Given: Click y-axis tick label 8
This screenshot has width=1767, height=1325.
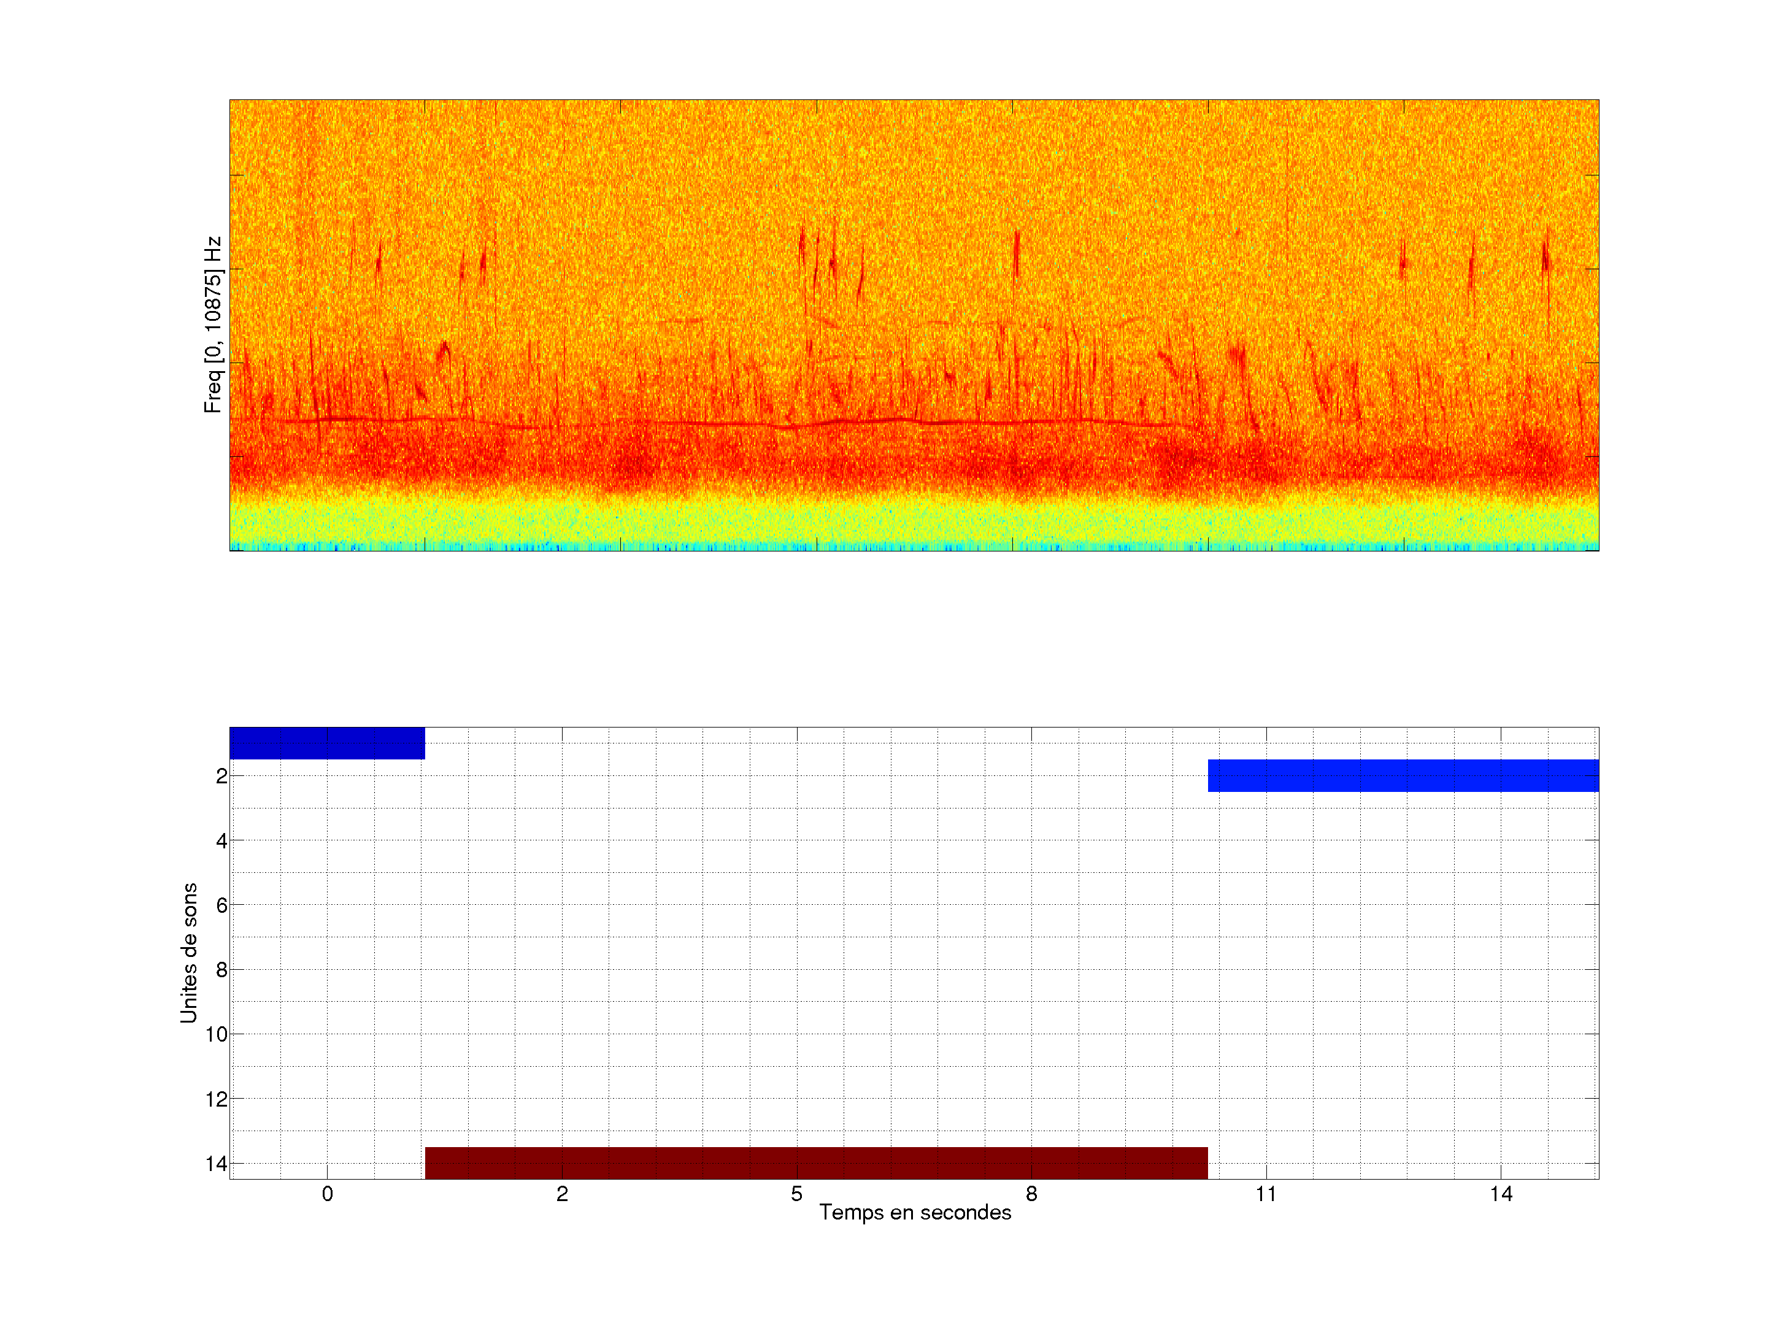Looking at the screenshot, I should (221, 970).
